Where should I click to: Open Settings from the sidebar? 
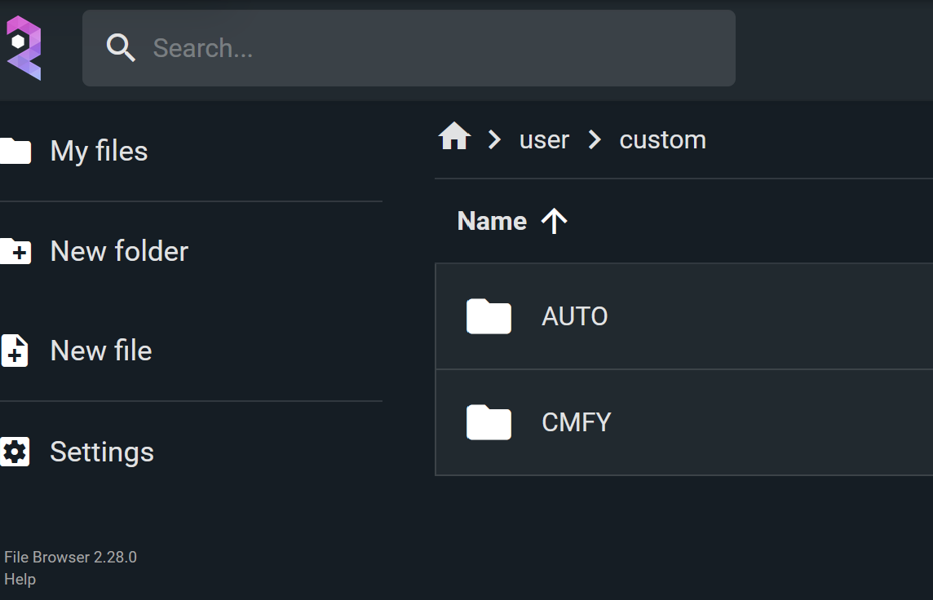coord(102,452)
